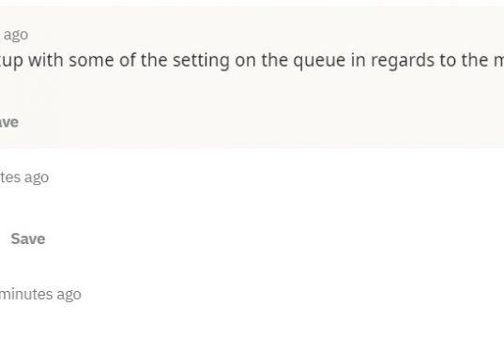Click the word 'of' in the comment

[128, 60]
